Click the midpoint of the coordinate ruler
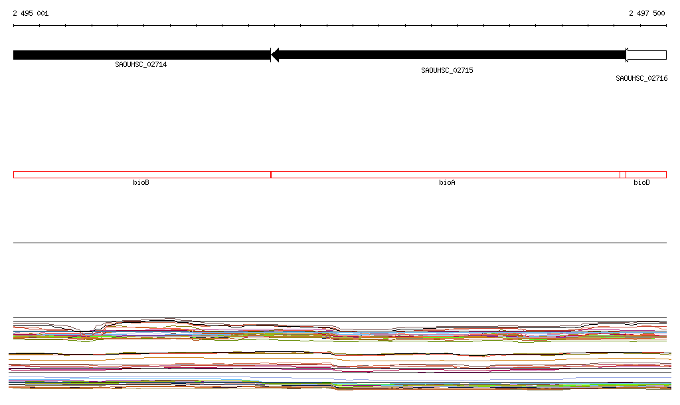The image size is (680, 405). (340, 26)
